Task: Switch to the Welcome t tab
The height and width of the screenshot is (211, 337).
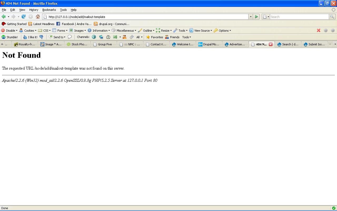Action: click(183, 44)
